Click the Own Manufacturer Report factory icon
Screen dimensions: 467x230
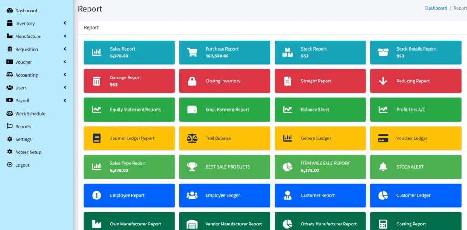tap(97, 224)
